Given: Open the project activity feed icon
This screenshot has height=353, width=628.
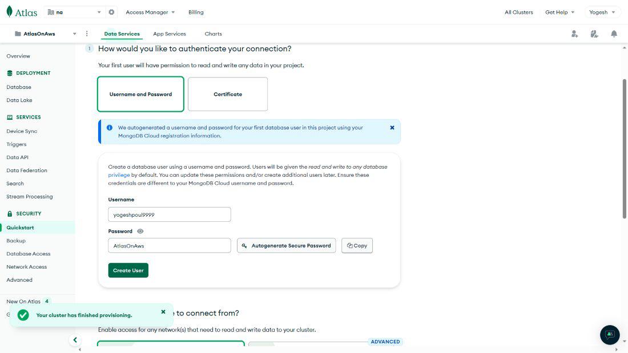Looking at the screenshot, I should (594, 34).
